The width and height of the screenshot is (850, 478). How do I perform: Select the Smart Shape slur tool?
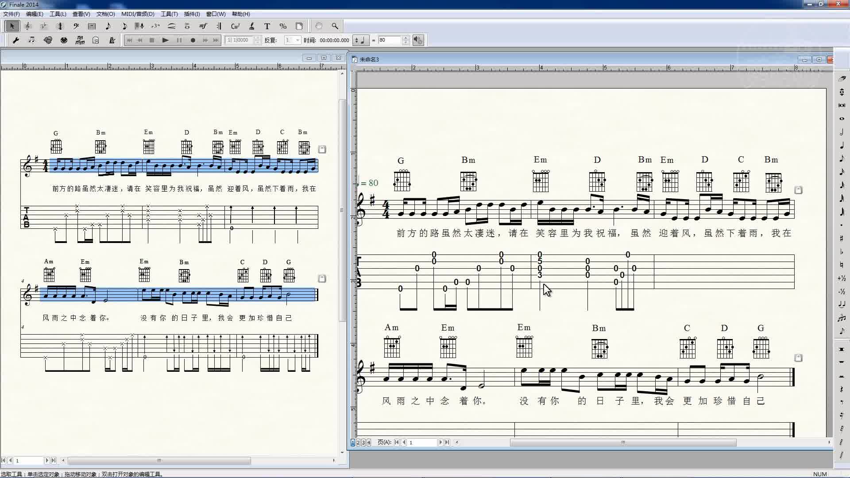[171, 26]
